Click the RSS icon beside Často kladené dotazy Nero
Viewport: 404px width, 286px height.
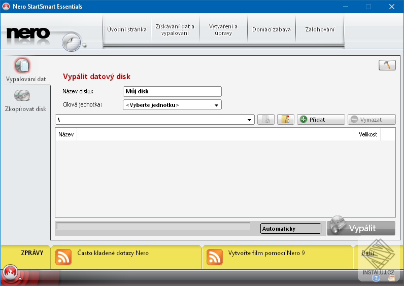[63, 257]
